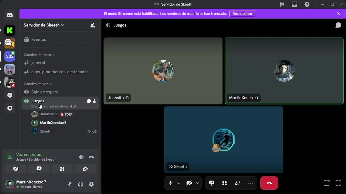Join Sala de espera voice channel
346x194 pixels.
click(x=60, y=92)
